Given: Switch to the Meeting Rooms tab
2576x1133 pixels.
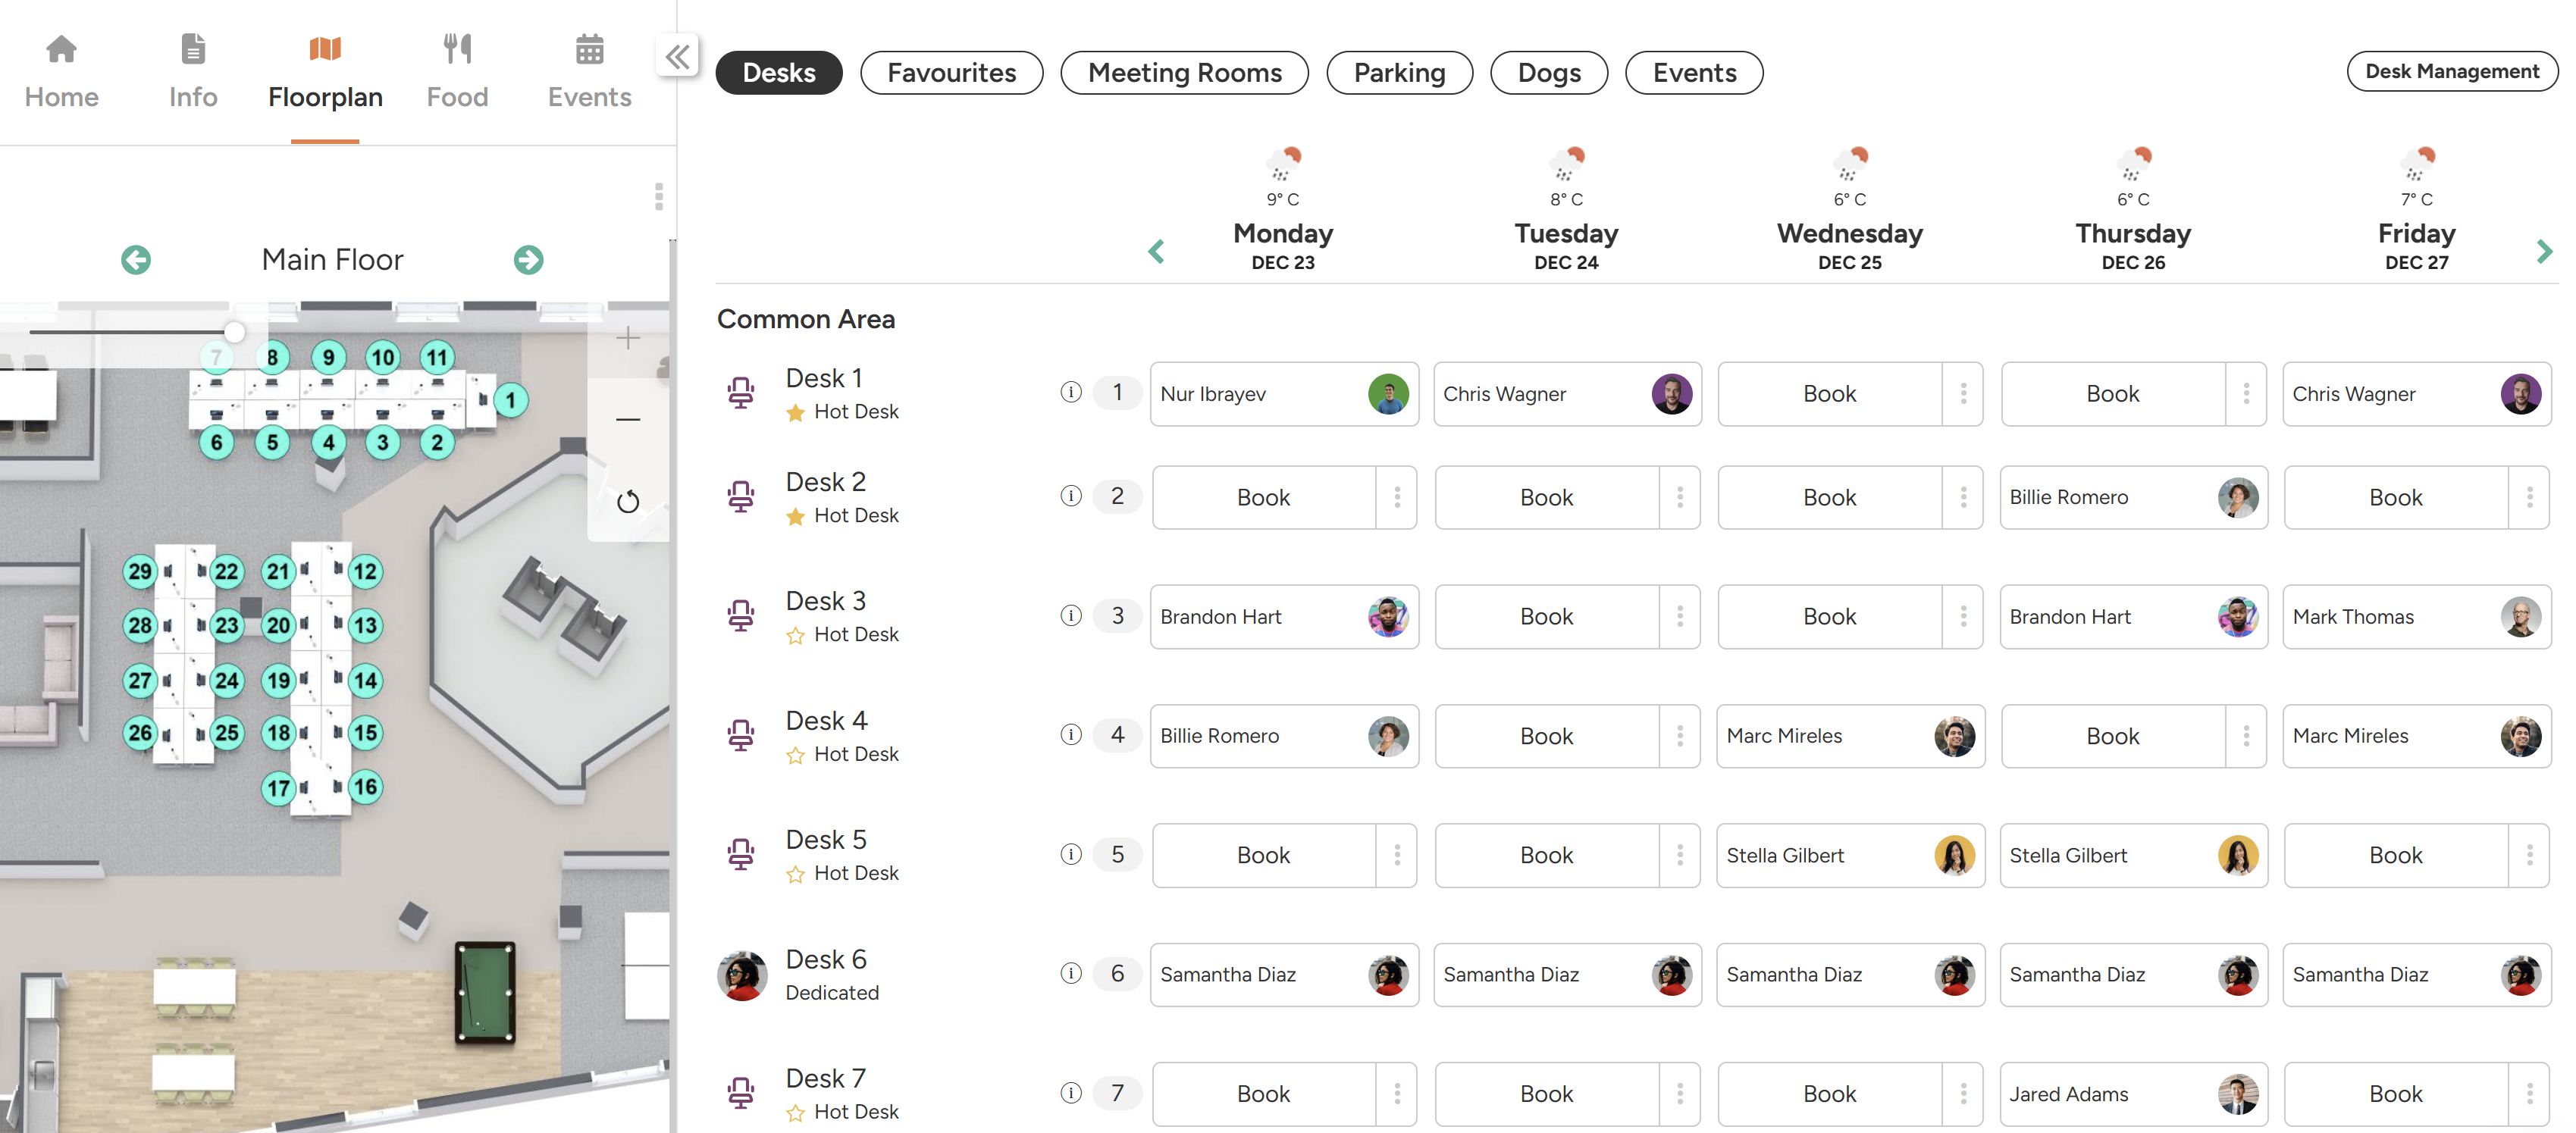Looking at the screenshot, I should click(1184, 73).
